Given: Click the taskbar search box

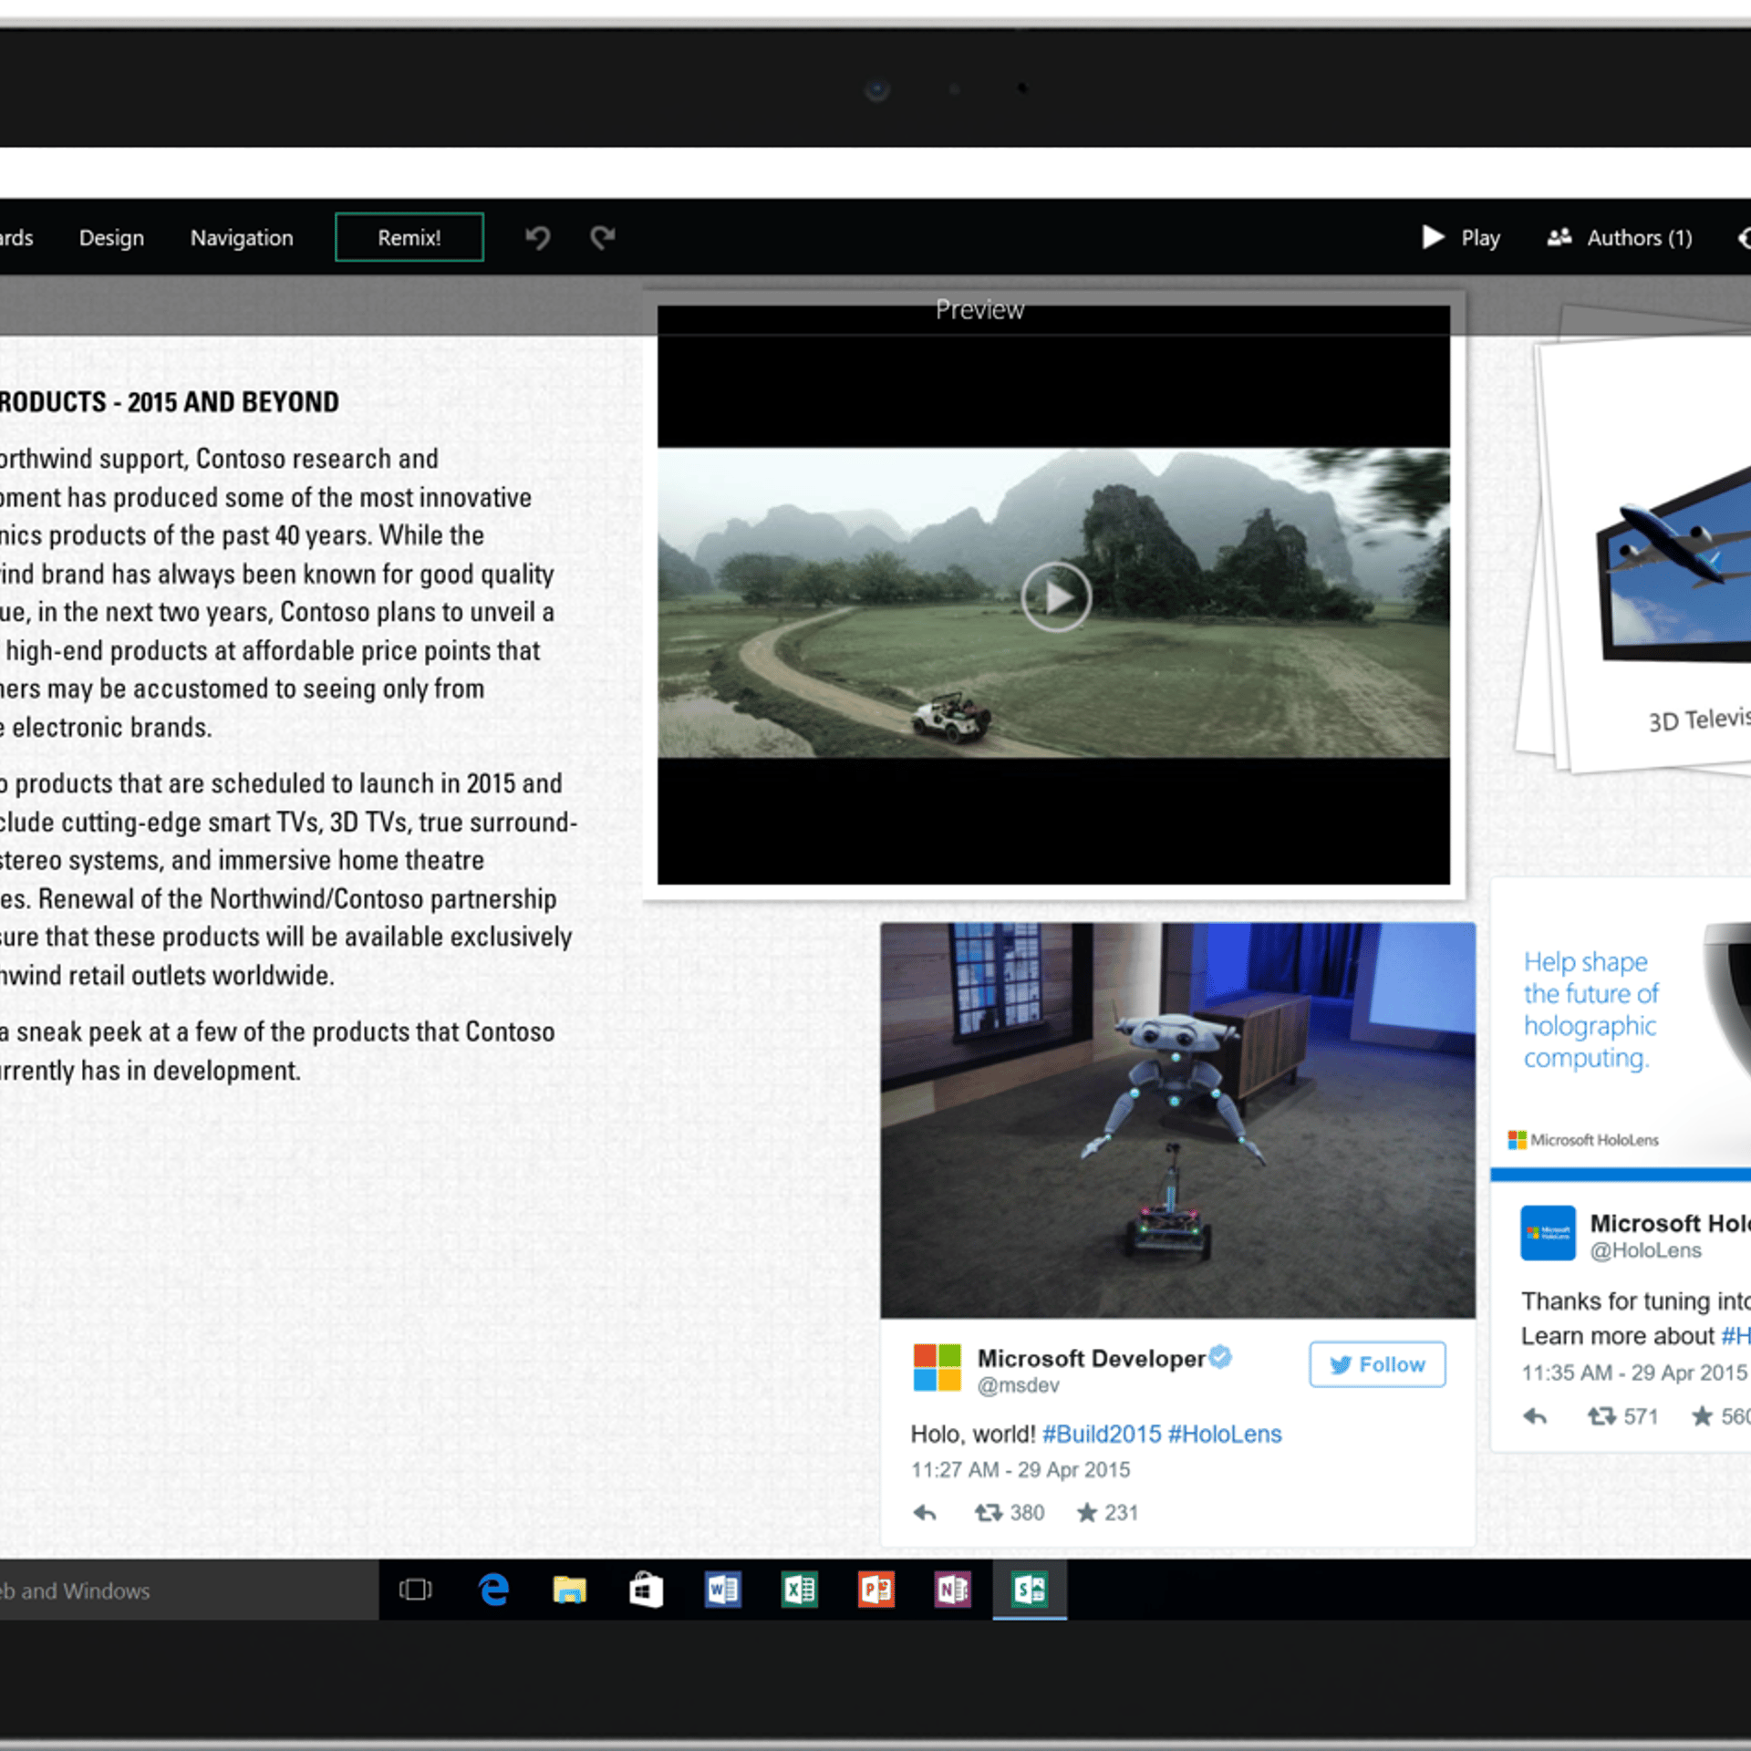Looking at the screenshot, I should (x=189, y=1590).
